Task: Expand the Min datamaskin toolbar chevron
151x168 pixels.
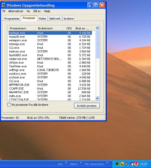Action: pyautogui.click(x=107, y=163)
